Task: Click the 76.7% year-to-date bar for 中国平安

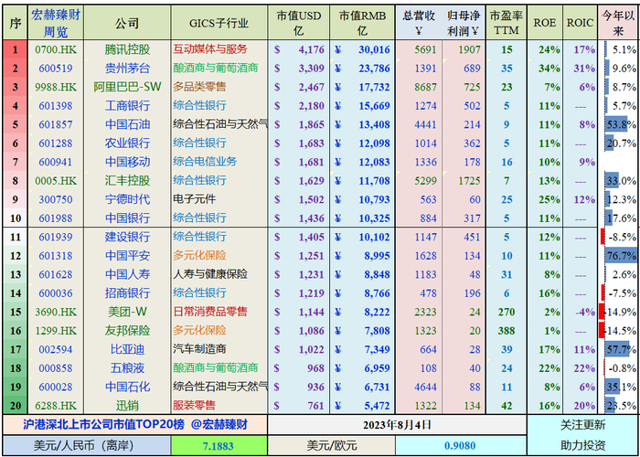Action: 621,256
